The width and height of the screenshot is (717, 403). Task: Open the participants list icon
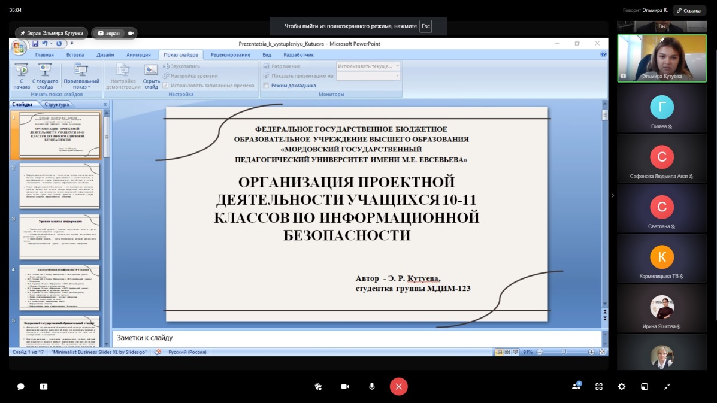576,387
